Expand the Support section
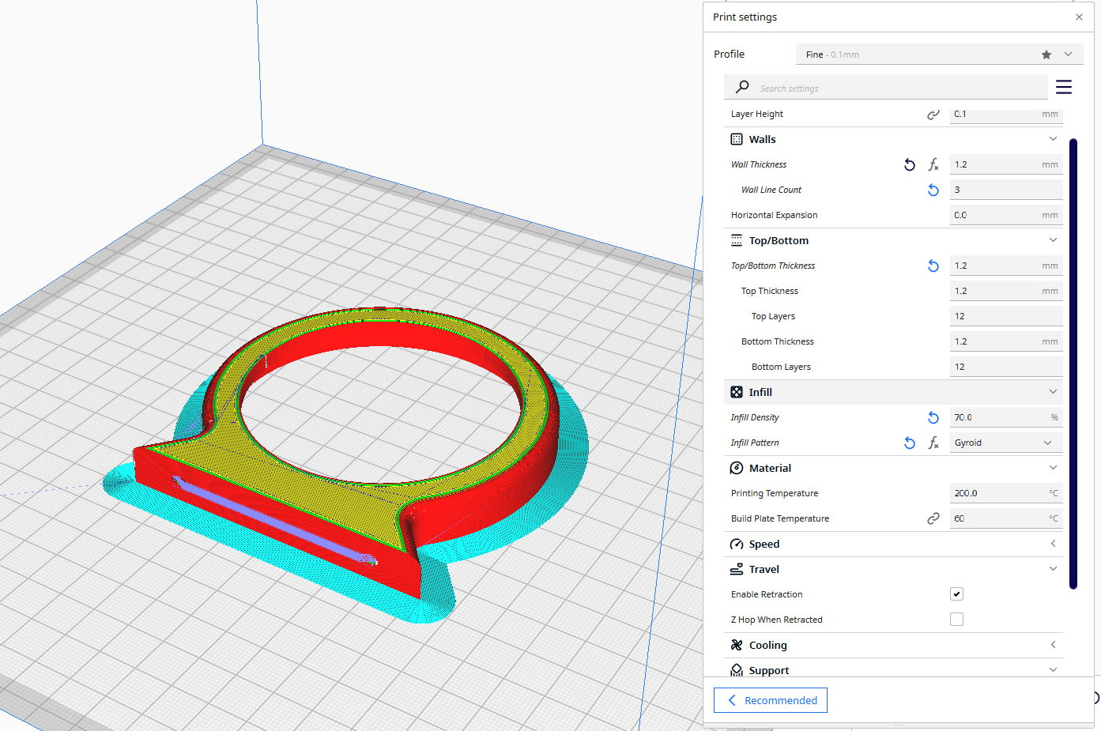 coord(1053,669)
